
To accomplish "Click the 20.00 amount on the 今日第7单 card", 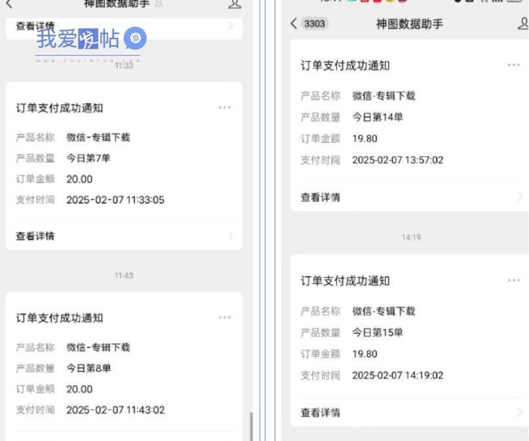I will 79,179.
